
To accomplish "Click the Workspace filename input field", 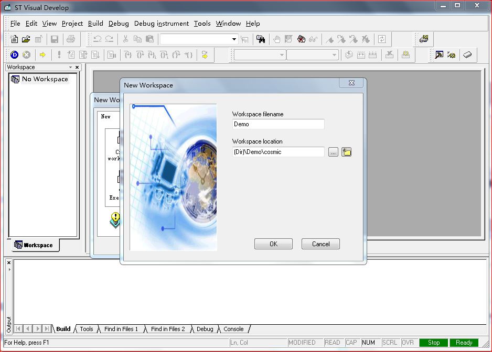I will (278, 124).
